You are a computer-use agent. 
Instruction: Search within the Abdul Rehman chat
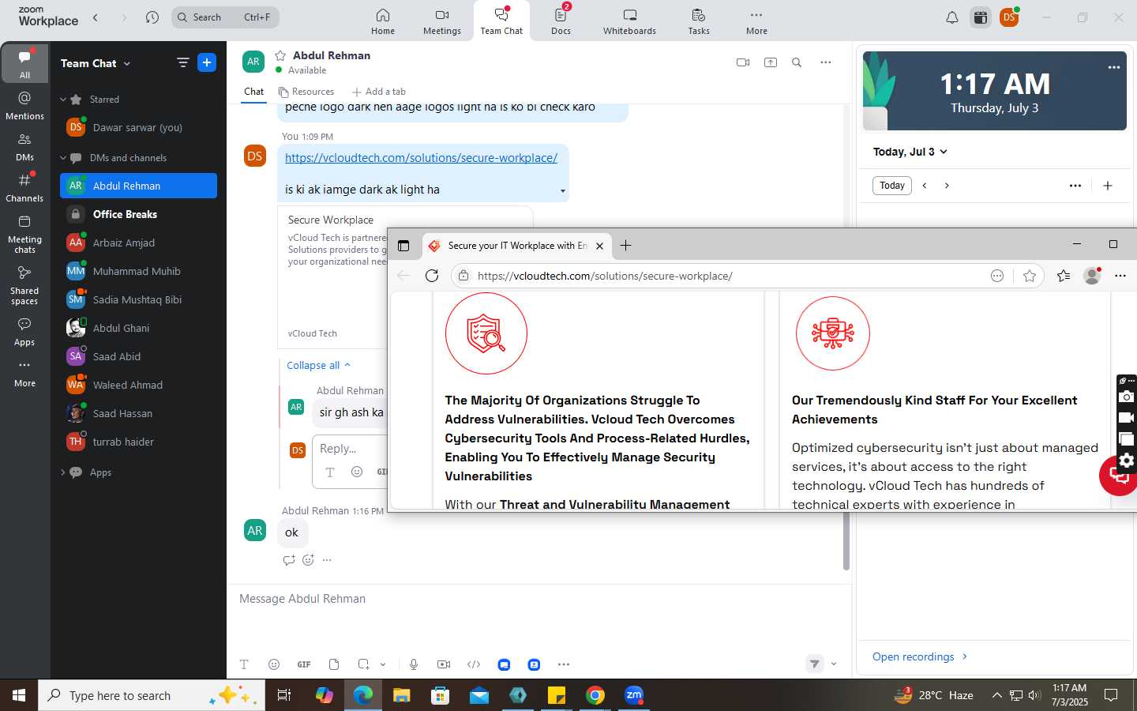tap(797, 62)
